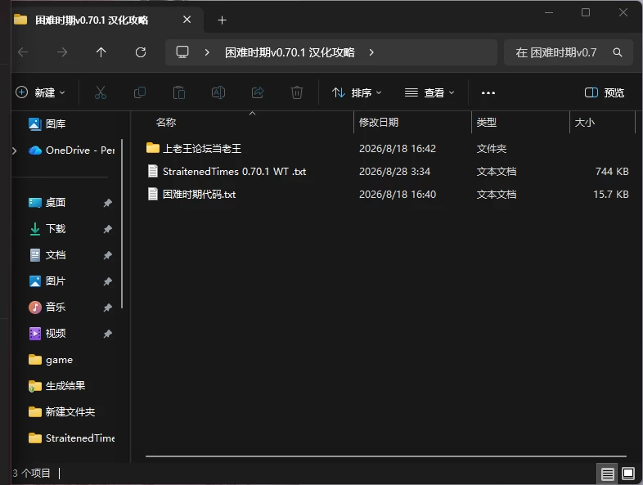The height and width of the screenshot is (485, 643).
Task: Go forward with the right arrow
Action: click(62, 52)
